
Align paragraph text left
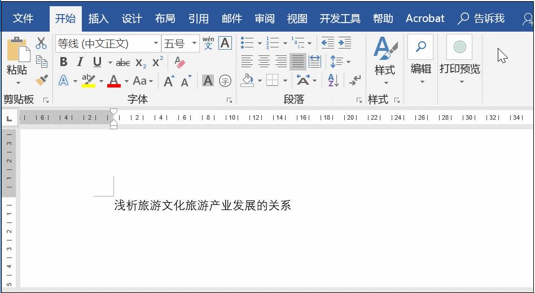click(x=247, y=62)
